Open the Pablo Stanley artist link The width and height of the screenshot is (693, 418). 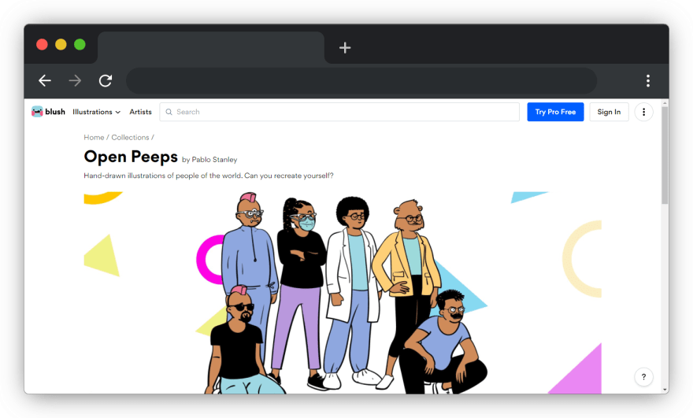coord(214,160)
